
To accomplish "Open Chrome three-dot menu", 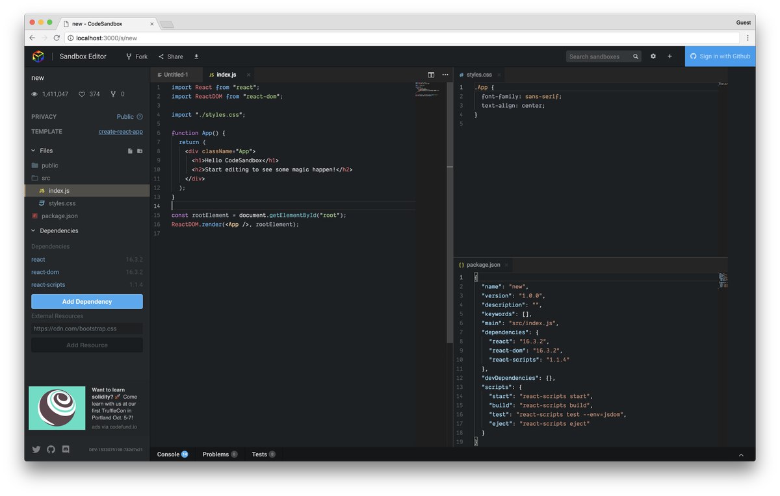I will [x=747, y=38].
